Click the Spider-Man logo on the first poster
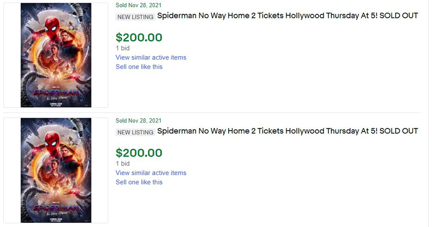432x227 pixels. [x=55, y=92]
